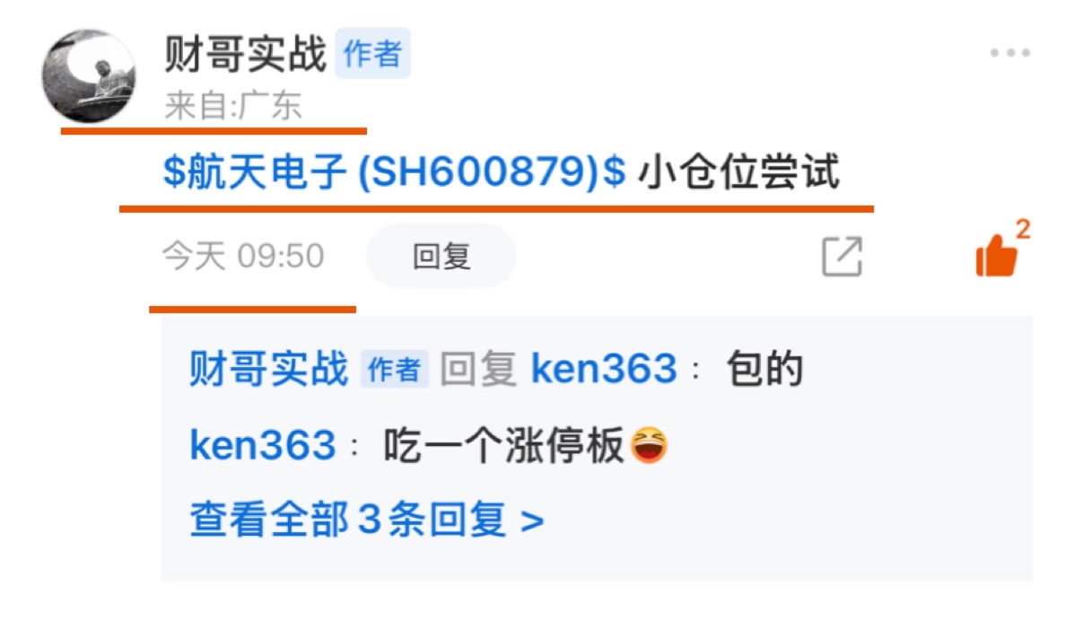Viewport: 1074px width, 621px height.
Task: Tap the reply text 包的
Action: [764, 369]
